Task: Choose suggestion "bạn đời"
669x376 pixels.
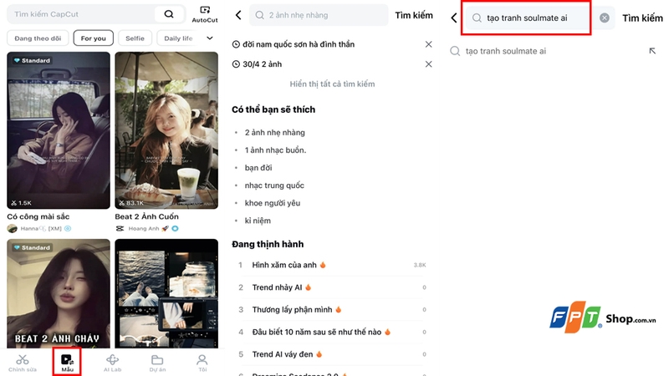Action: (258, 168)
